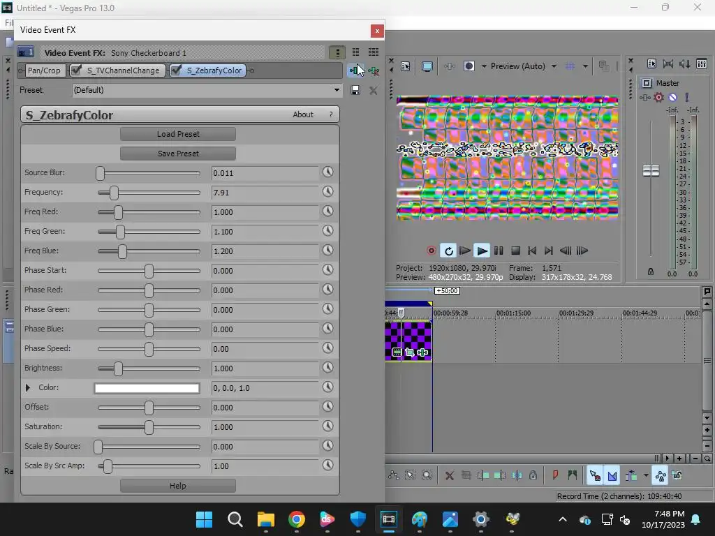The width and height of the screenshot is (715, 536).
Task: Click the Remove Selected Plug-In icon
Action: pyautogui.click(x=374, y=71)
